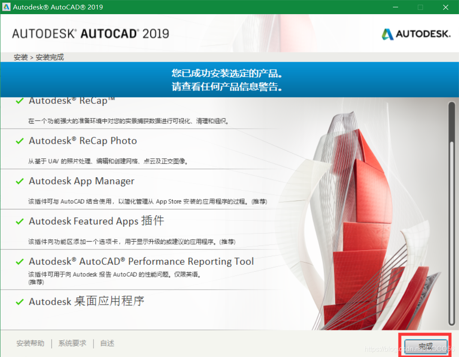Image resolution: width=459 pixels, height=357 pixels.
Task: Click the checkmark beside Performance Reporting Tool
Action: point(19,262)
